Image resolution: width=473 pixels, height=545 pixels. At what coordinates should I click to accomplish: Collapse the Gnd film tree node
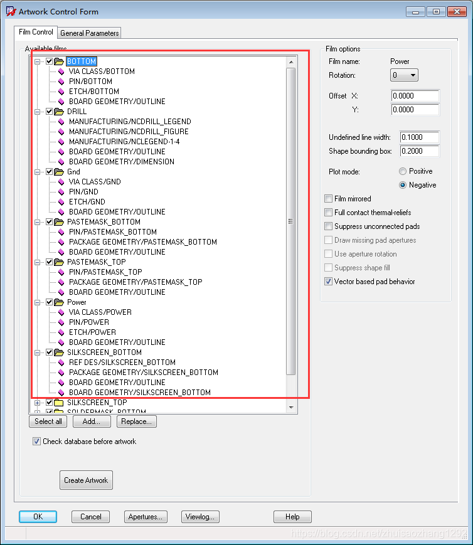click(37, 172)
